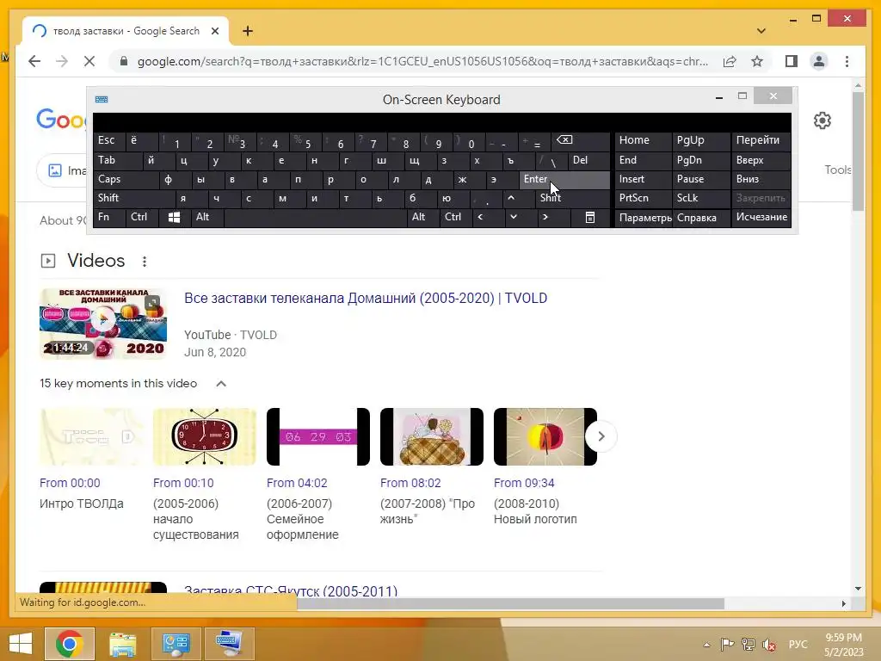Viewport: 881px width, 661px height.
Task: Open Chrome from the taskbar
Action: [70, 644]
